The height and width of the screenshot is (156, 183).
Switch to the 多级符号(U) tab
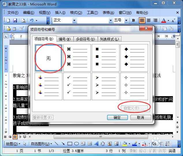click(x=85, y=39)
